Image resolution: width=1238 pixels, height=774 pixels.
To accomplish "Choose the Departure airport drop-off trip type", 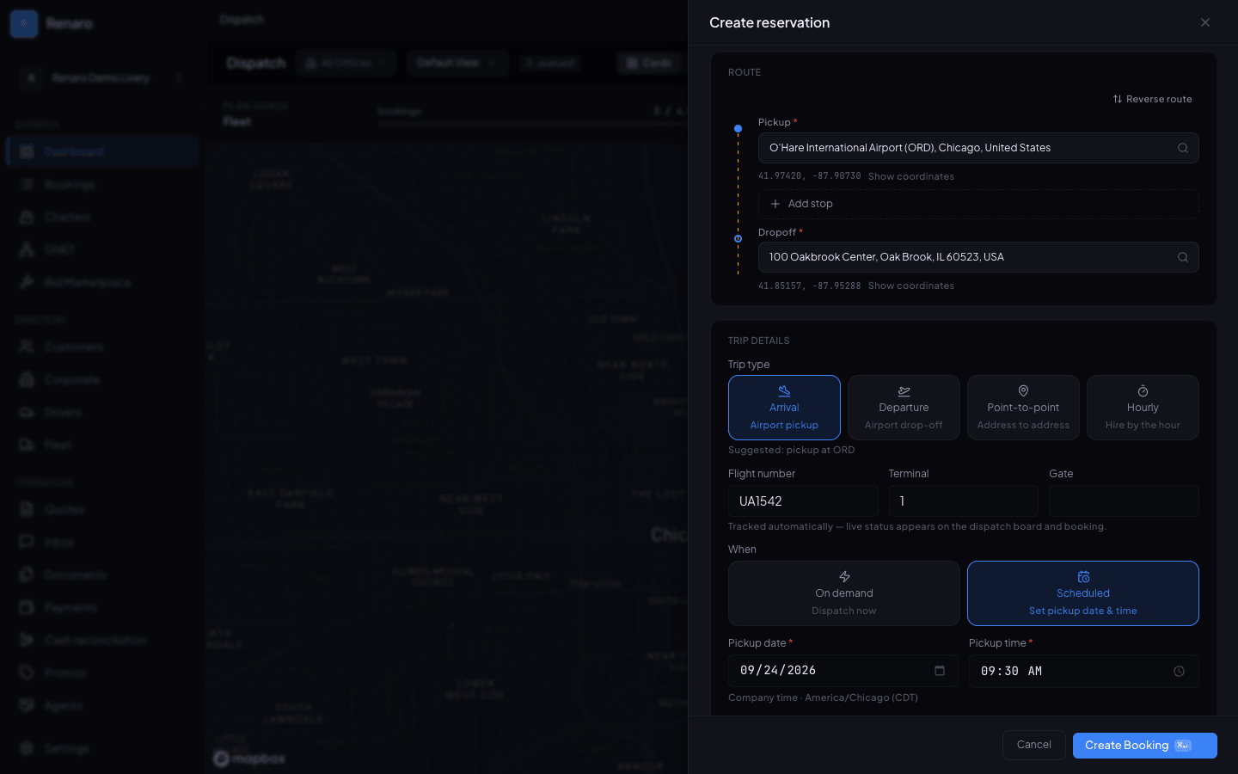I will [904, 408].
